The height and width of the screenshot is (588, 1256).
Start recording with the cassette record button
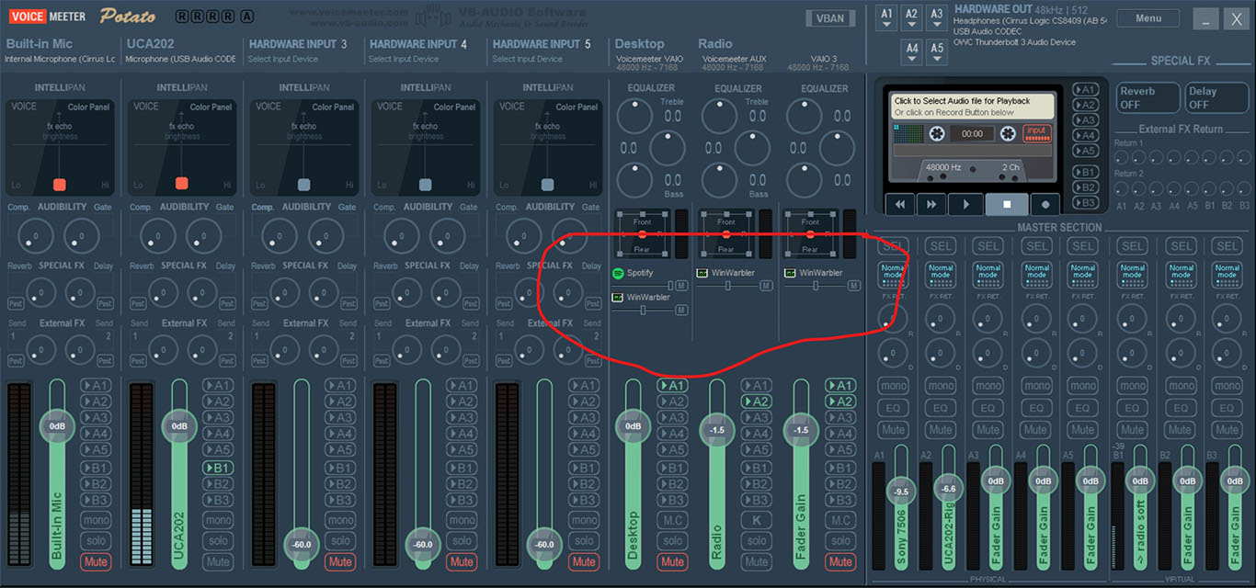click(x=1045, y=204)
